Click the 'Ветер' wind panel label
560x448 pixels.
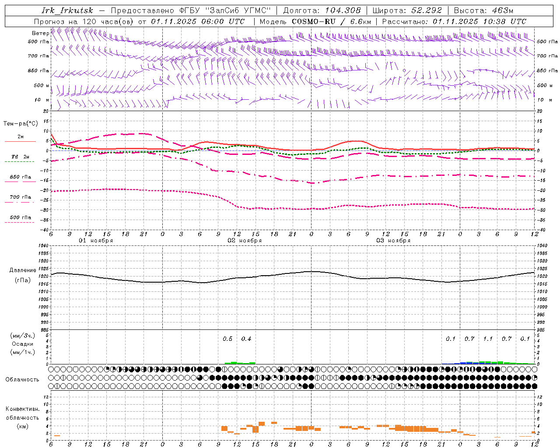40,33
